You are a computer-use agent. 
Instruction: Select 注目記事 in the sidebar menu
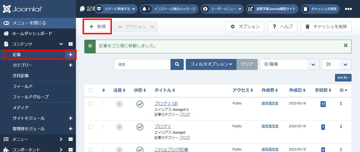21,76
